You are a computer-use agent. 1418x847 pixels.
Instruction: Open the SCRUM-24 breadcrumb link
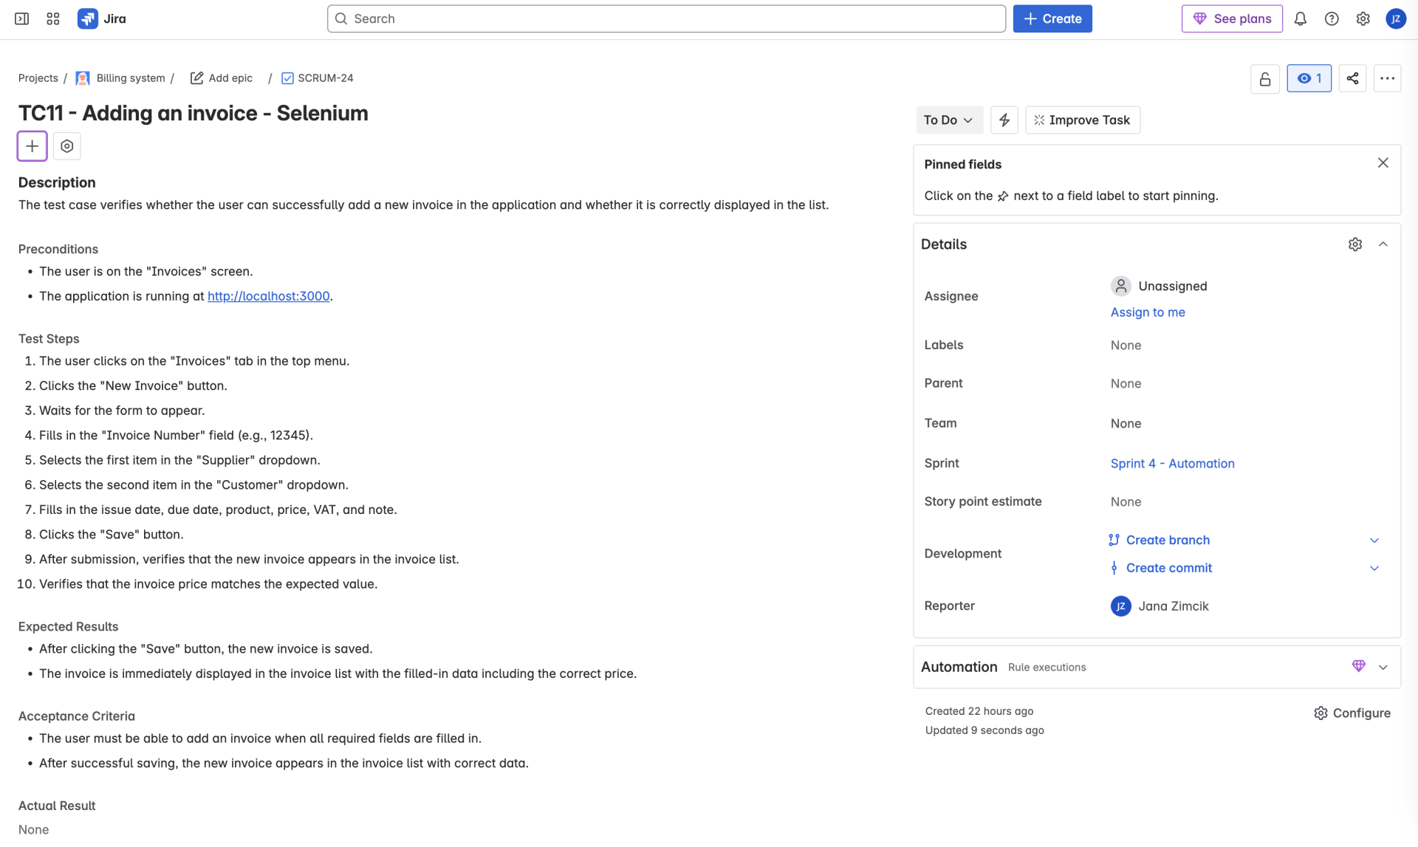click(x=325, y=78)
